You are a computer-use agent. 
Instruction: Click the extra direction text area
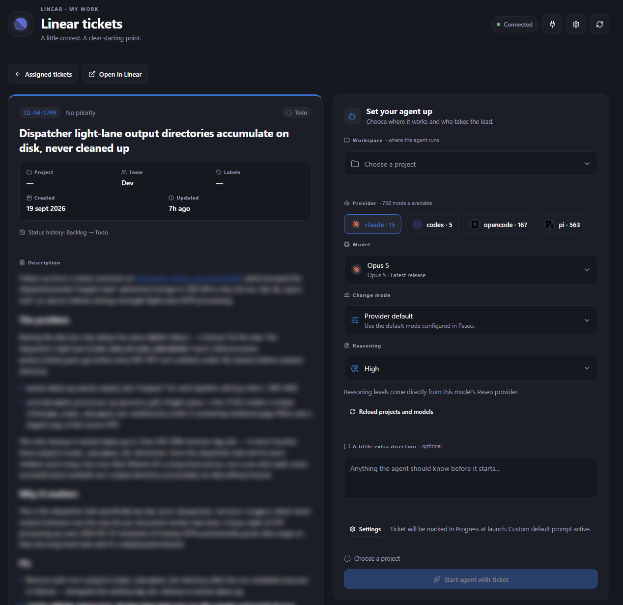click(x=471, y=479)
